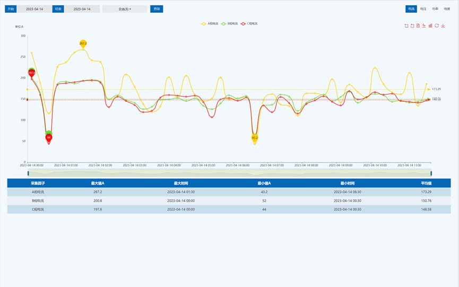
Task: Click the area zoom toolbox icon
Action: (406, 26)
